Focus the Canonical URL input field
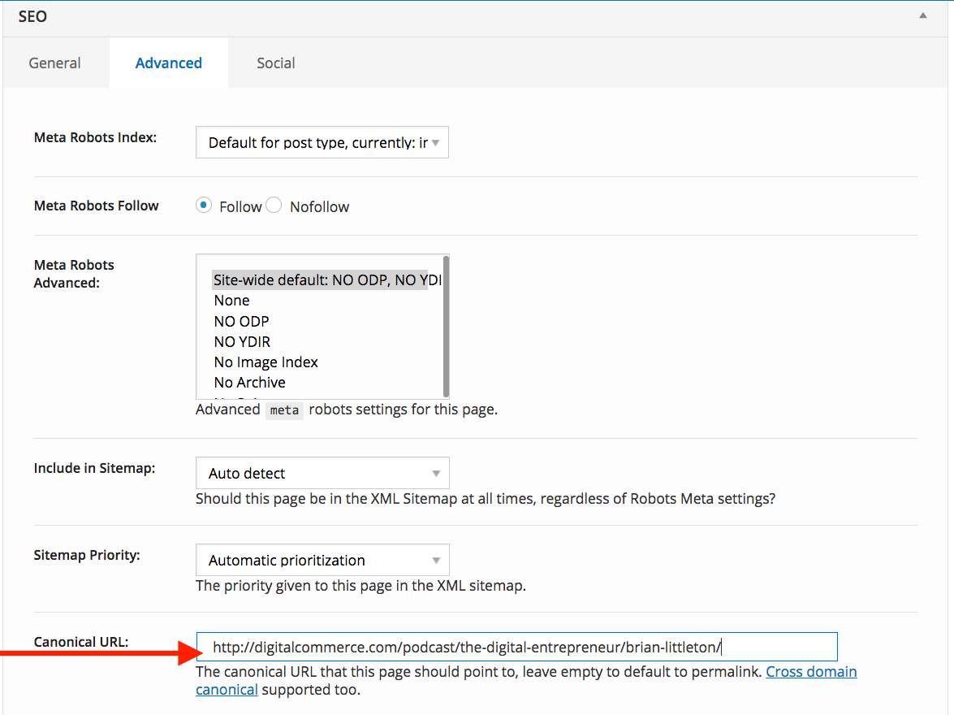 [516, 648]
